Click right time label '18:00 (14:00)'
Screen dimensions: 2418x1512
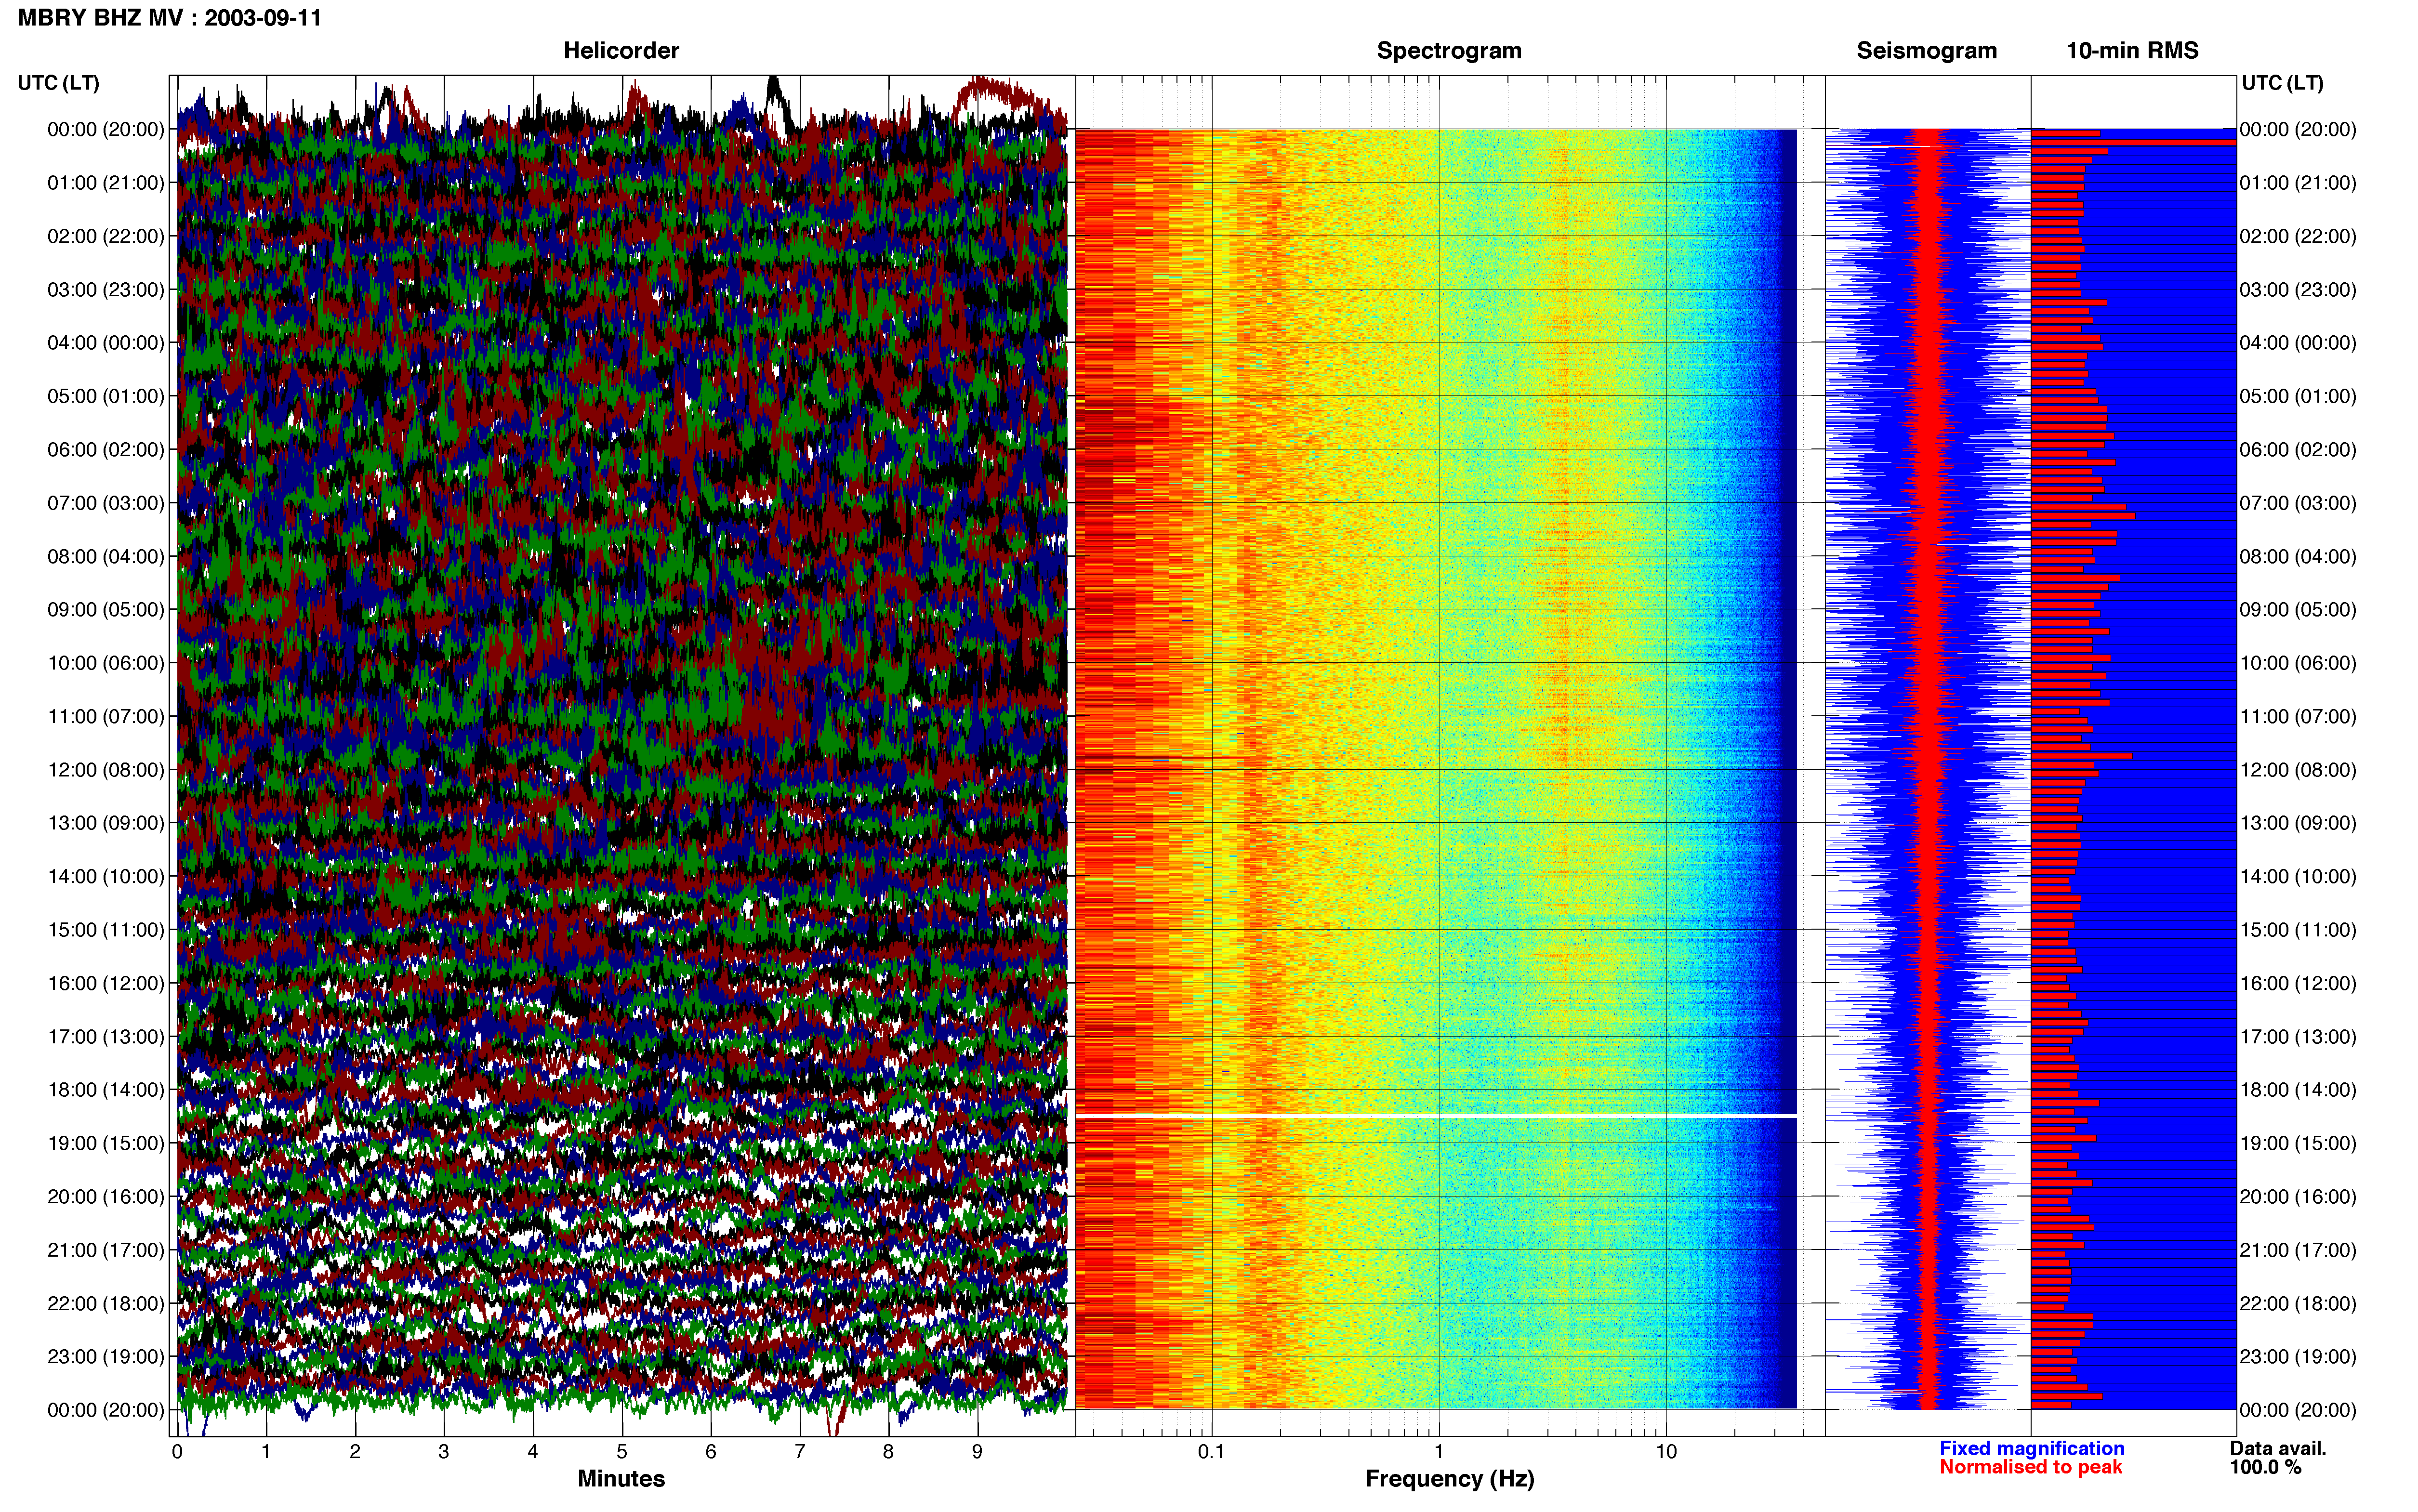point(2298,1090)
